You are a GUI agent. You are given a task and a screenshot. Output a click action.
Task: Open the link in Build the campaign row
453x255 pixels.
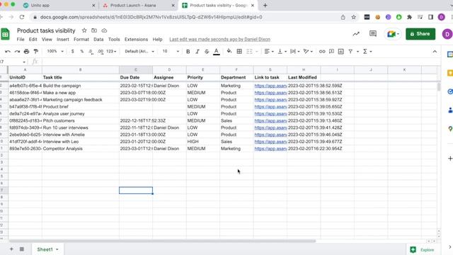coord(270,86)
